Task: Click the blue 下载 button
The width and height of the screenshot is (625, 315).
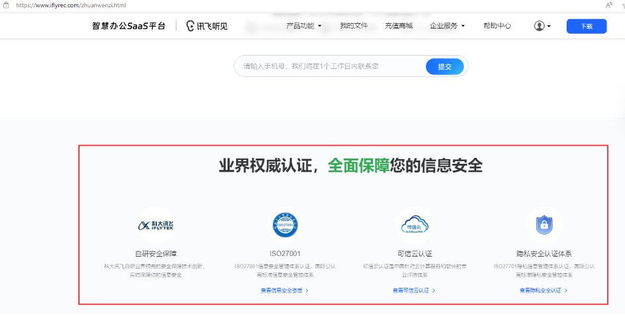Action: pos(587,27)
